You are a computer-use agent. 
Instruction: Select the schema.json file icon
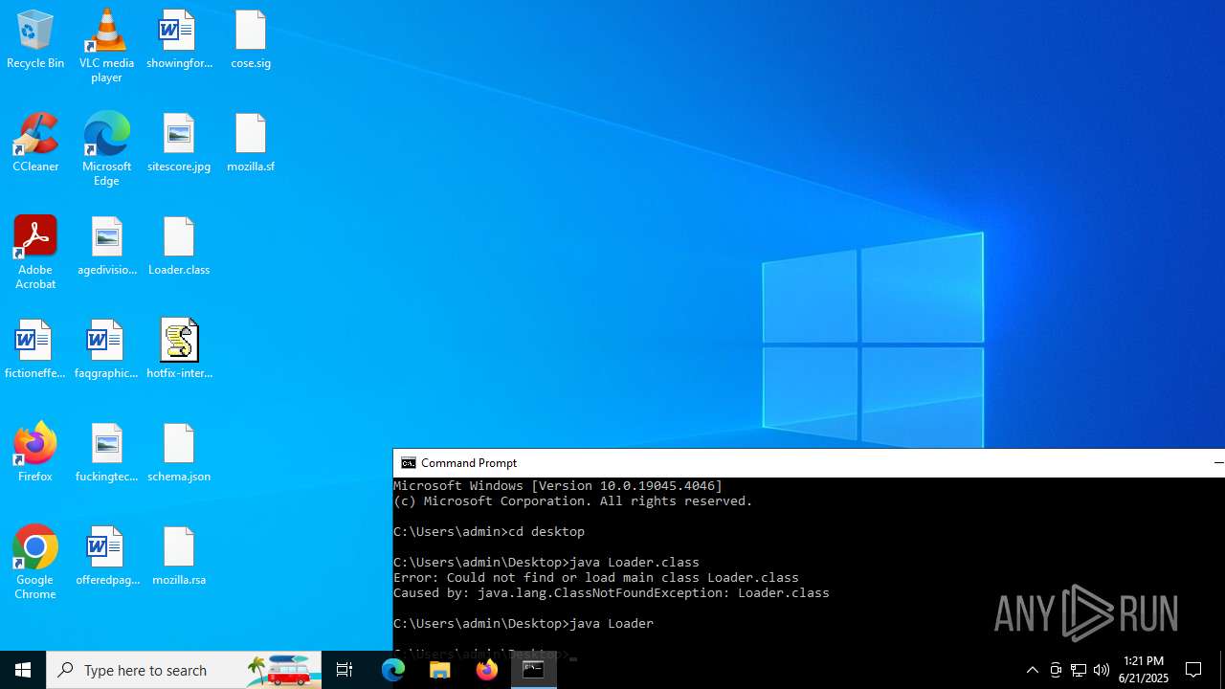coord(179,454)
